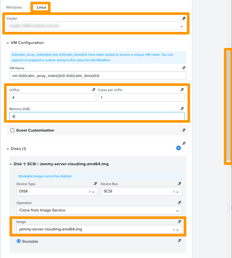Viewport: 232px width, 258px height.
Task: Select the Linux tab
Action: (x=41, y=7)
